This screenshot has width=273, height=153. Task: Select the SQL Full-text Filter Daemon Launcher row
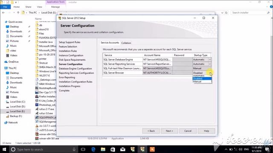point(122,68)
